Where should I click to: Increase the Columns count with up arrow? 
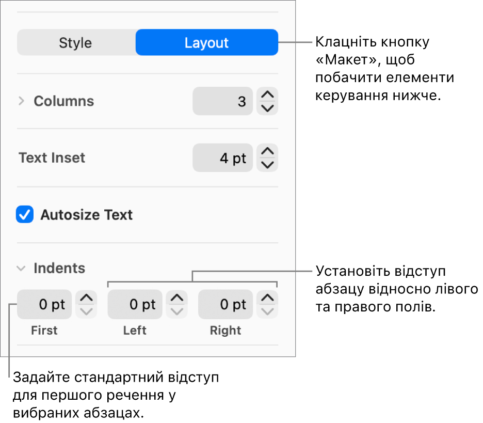(x=267, y=95)
